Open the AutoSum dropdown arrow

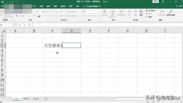(x=157, y=11)
